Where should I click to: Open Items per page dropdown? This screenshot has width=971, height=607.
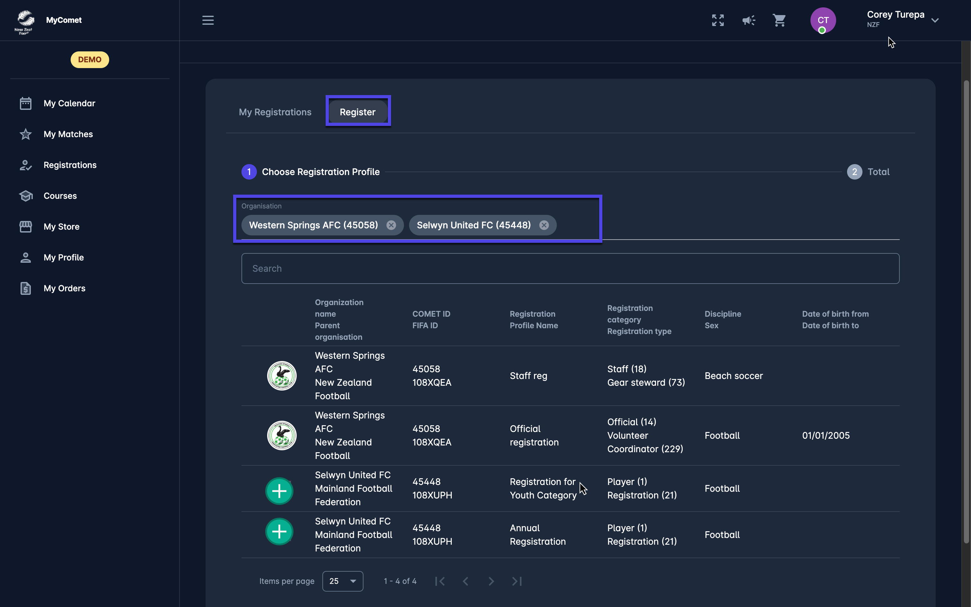[x=343, y=581]
